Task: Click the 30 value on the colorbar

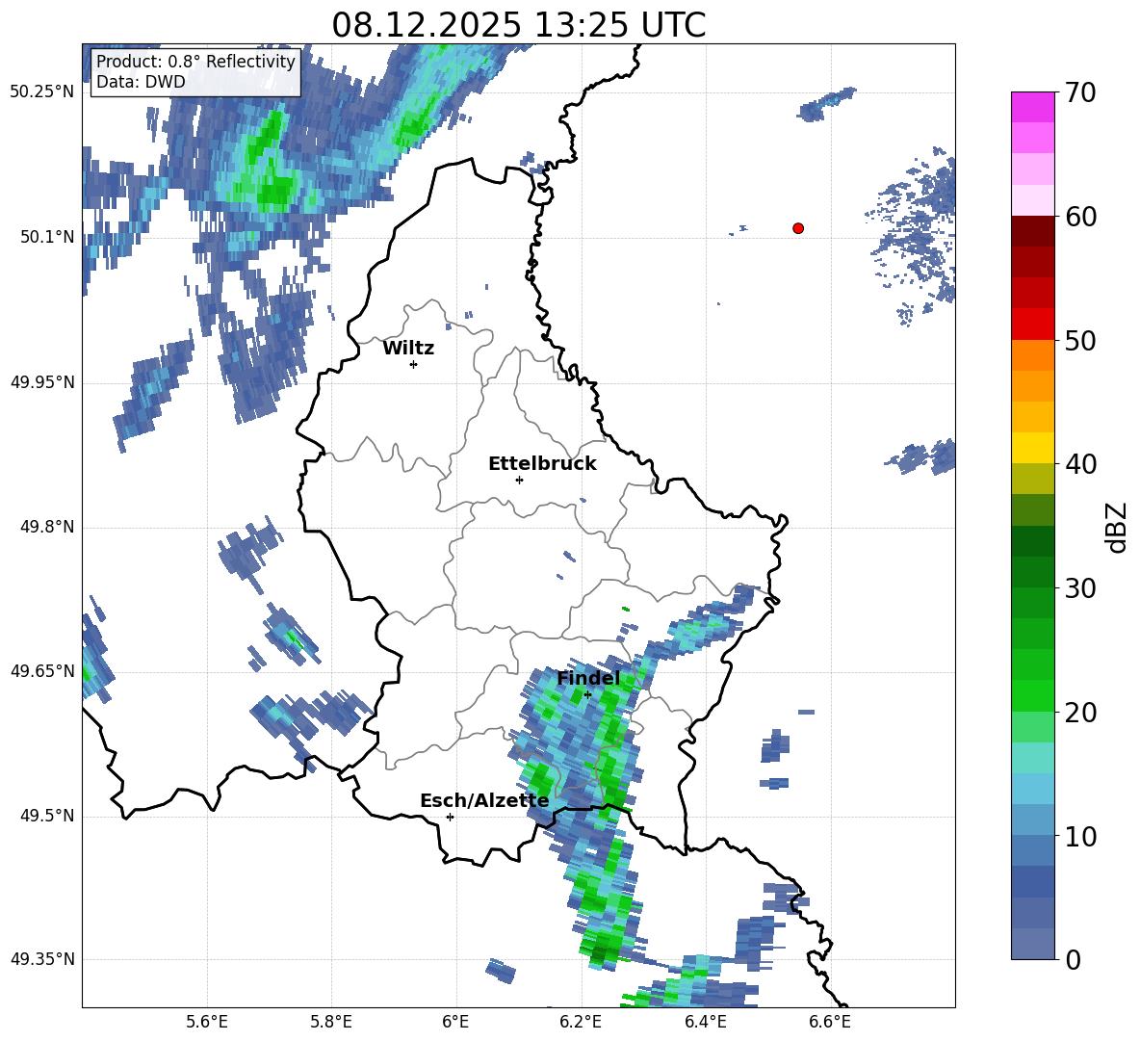Action: point(1081,588)
